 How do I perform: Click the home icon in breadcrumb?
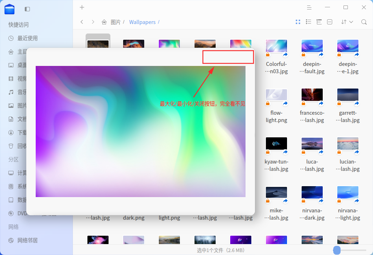(104, 22)
